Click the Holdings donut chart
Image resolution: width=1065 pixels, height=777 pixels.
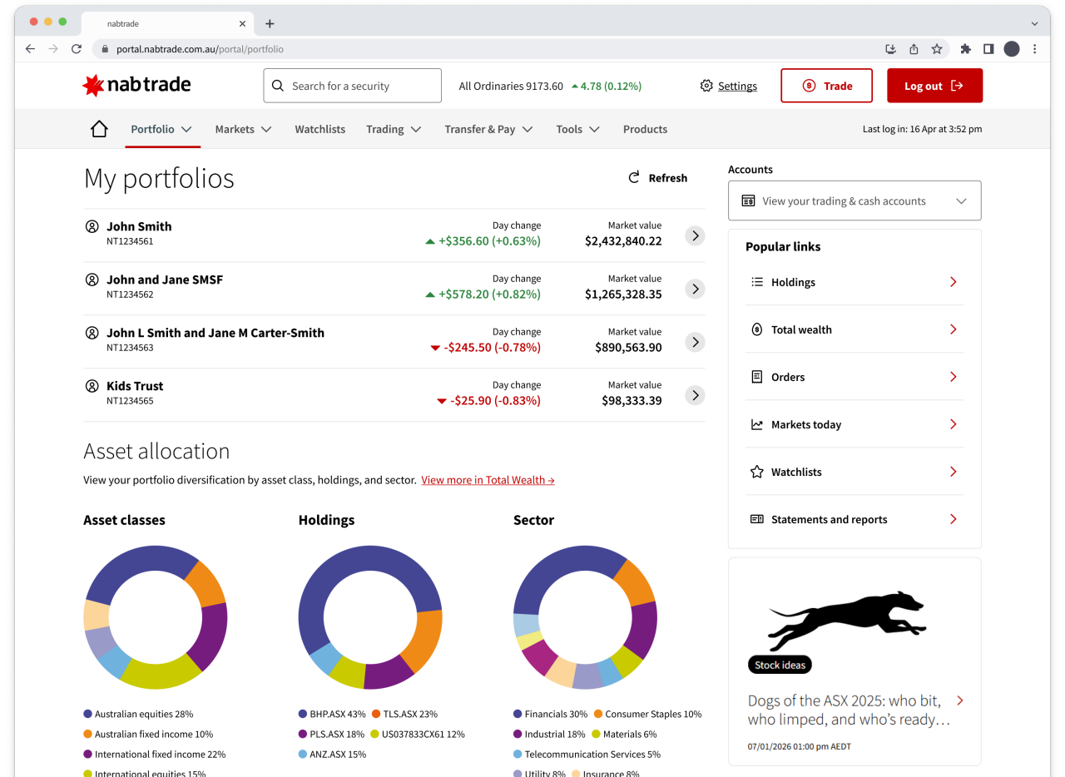point(370,617)
